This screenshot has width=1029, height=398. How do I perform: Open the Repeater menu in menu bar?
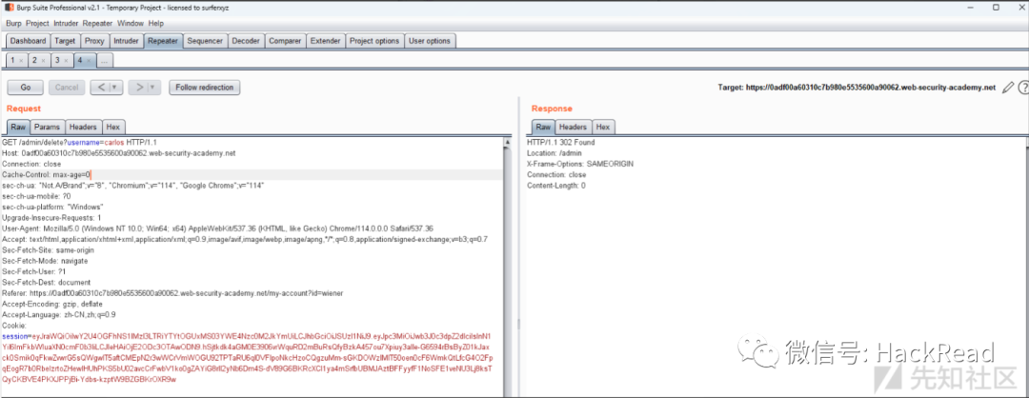98,23
